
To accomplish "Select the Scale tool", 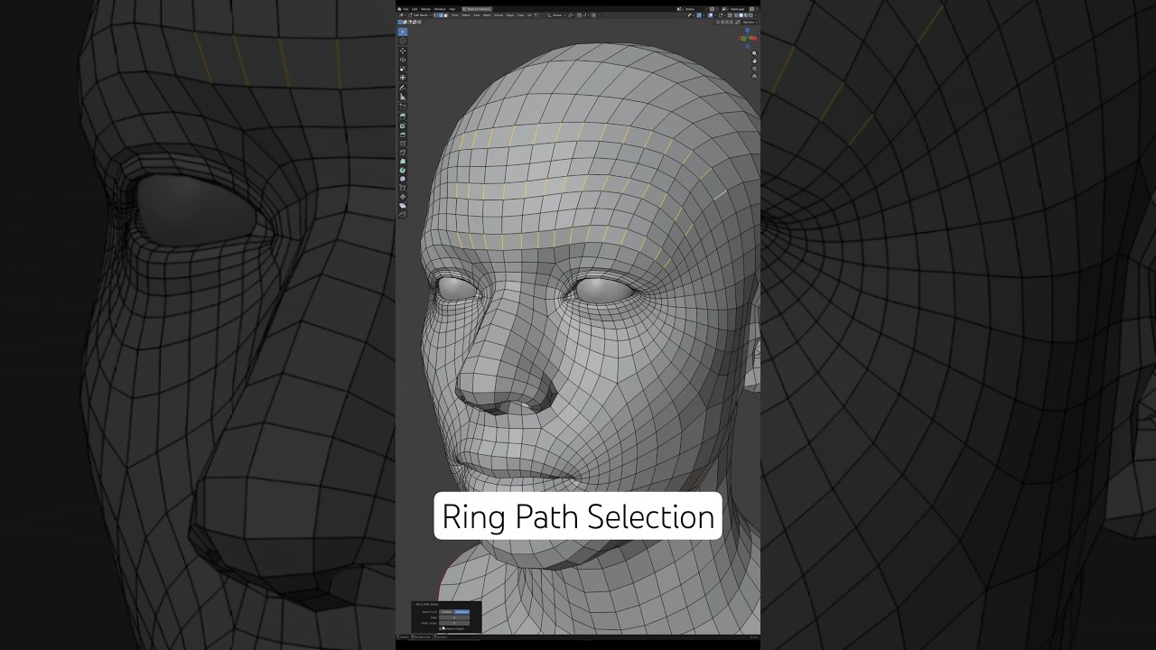I will coord(403,69).
